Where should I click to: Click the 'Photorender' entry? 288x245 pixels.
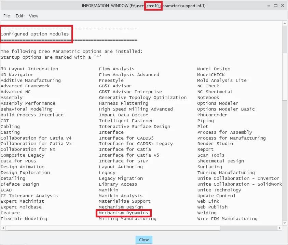point(212,115)
